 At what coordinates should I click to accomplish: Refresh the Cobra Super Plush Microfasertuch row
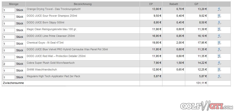pyautogui.click(x=219, y=63)
